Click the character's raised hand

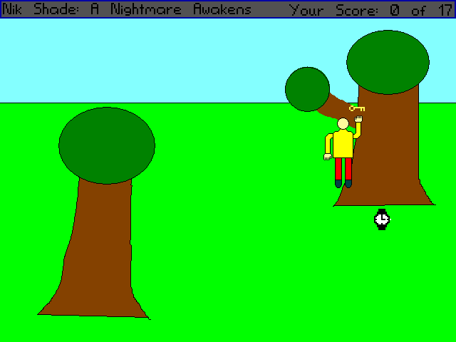(x=358, y=119)
